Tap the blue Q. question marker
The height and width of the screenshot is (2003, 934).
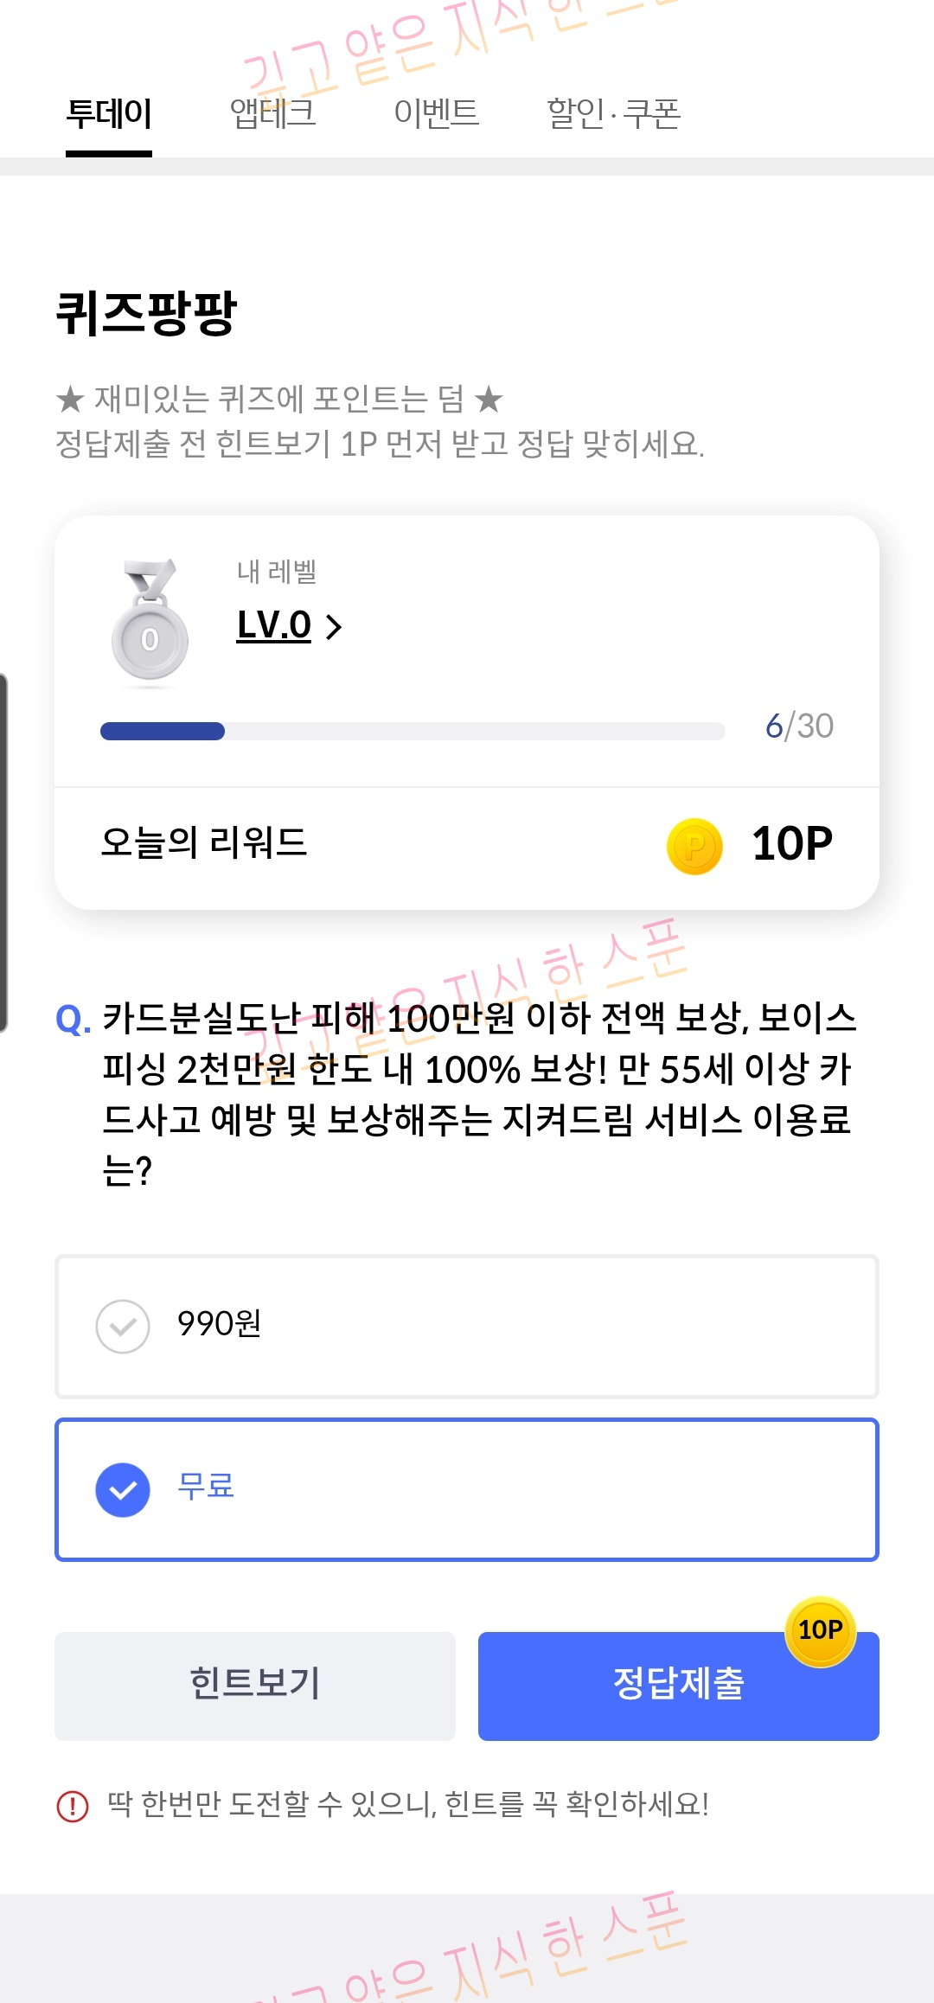coord(74,1019)
